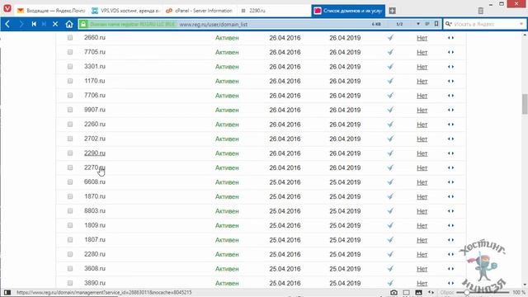Click the arrows icon in the 8803.ru row
Viewport: 528px width, 297px height.
451,211
